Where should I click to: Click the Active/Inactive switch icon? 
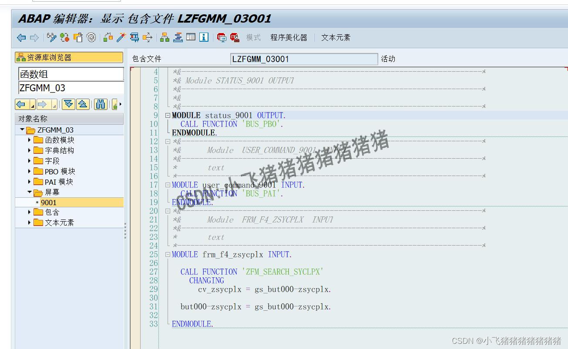pyautogui.click(x=65, y=38)
